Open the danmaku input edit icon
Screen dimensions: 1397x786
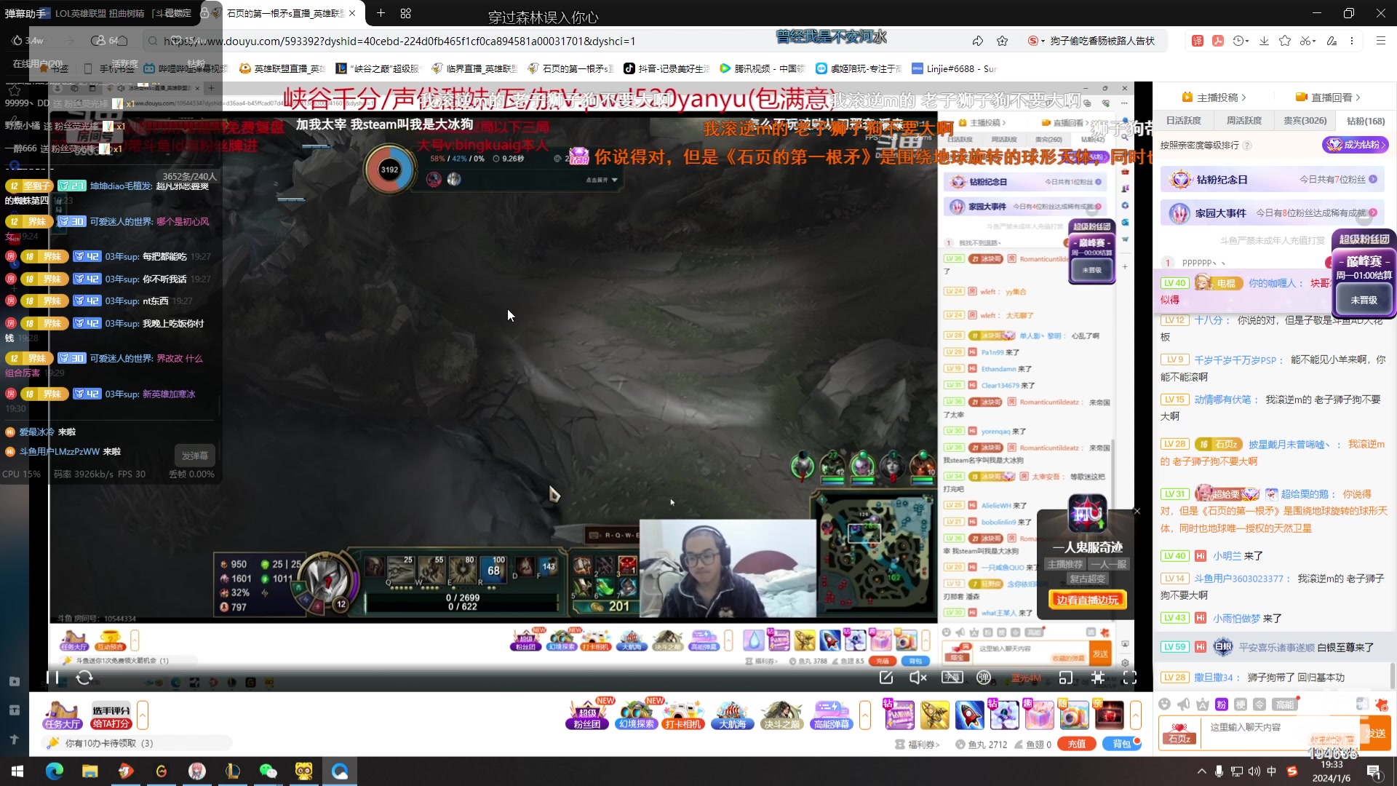pyautogui.click(x=886, y=678)
